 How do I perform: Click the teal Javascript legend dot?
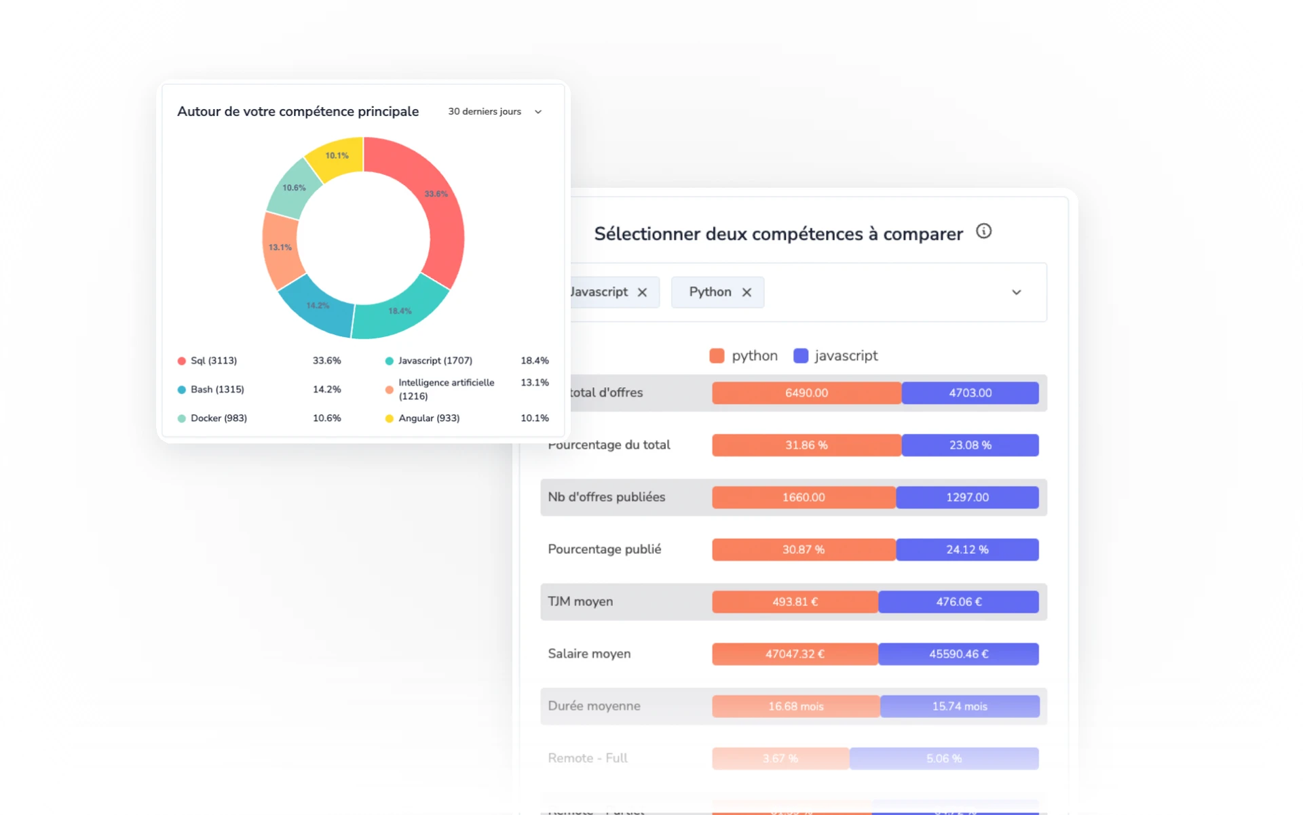tap(389, 360)
